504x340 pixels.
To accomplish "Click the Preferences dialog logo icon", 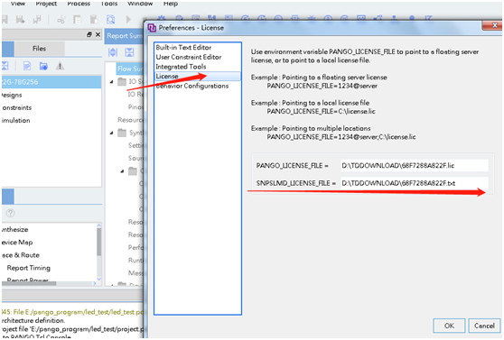I will pos(152,28).
